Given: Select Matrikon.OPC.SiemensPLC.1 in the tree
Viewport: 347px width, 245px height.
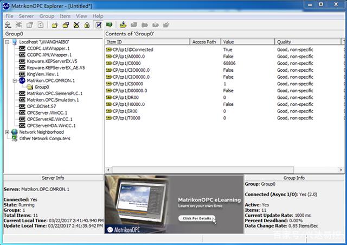Looking at the screenshot, I should pyautogui.click(x=54, y=93).
